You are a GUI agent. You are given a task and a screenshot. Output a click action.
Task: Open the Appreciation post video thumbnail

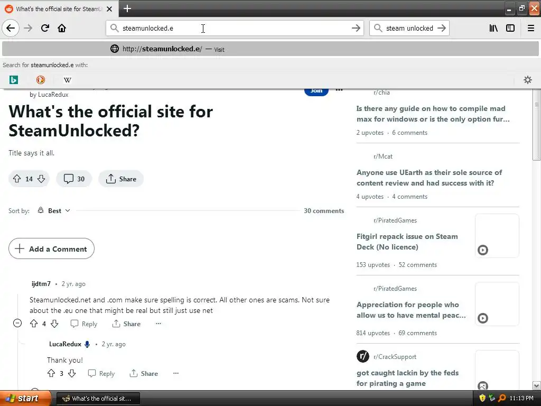click(x=497, y=304)
